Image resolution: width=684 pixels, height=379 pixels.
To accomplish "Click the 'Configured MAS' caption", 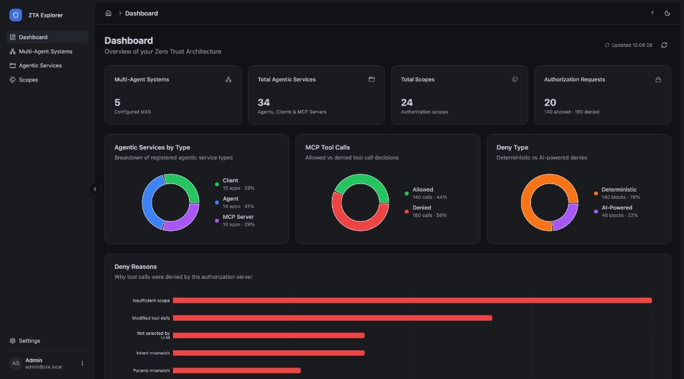I will [x=133, y=112].
